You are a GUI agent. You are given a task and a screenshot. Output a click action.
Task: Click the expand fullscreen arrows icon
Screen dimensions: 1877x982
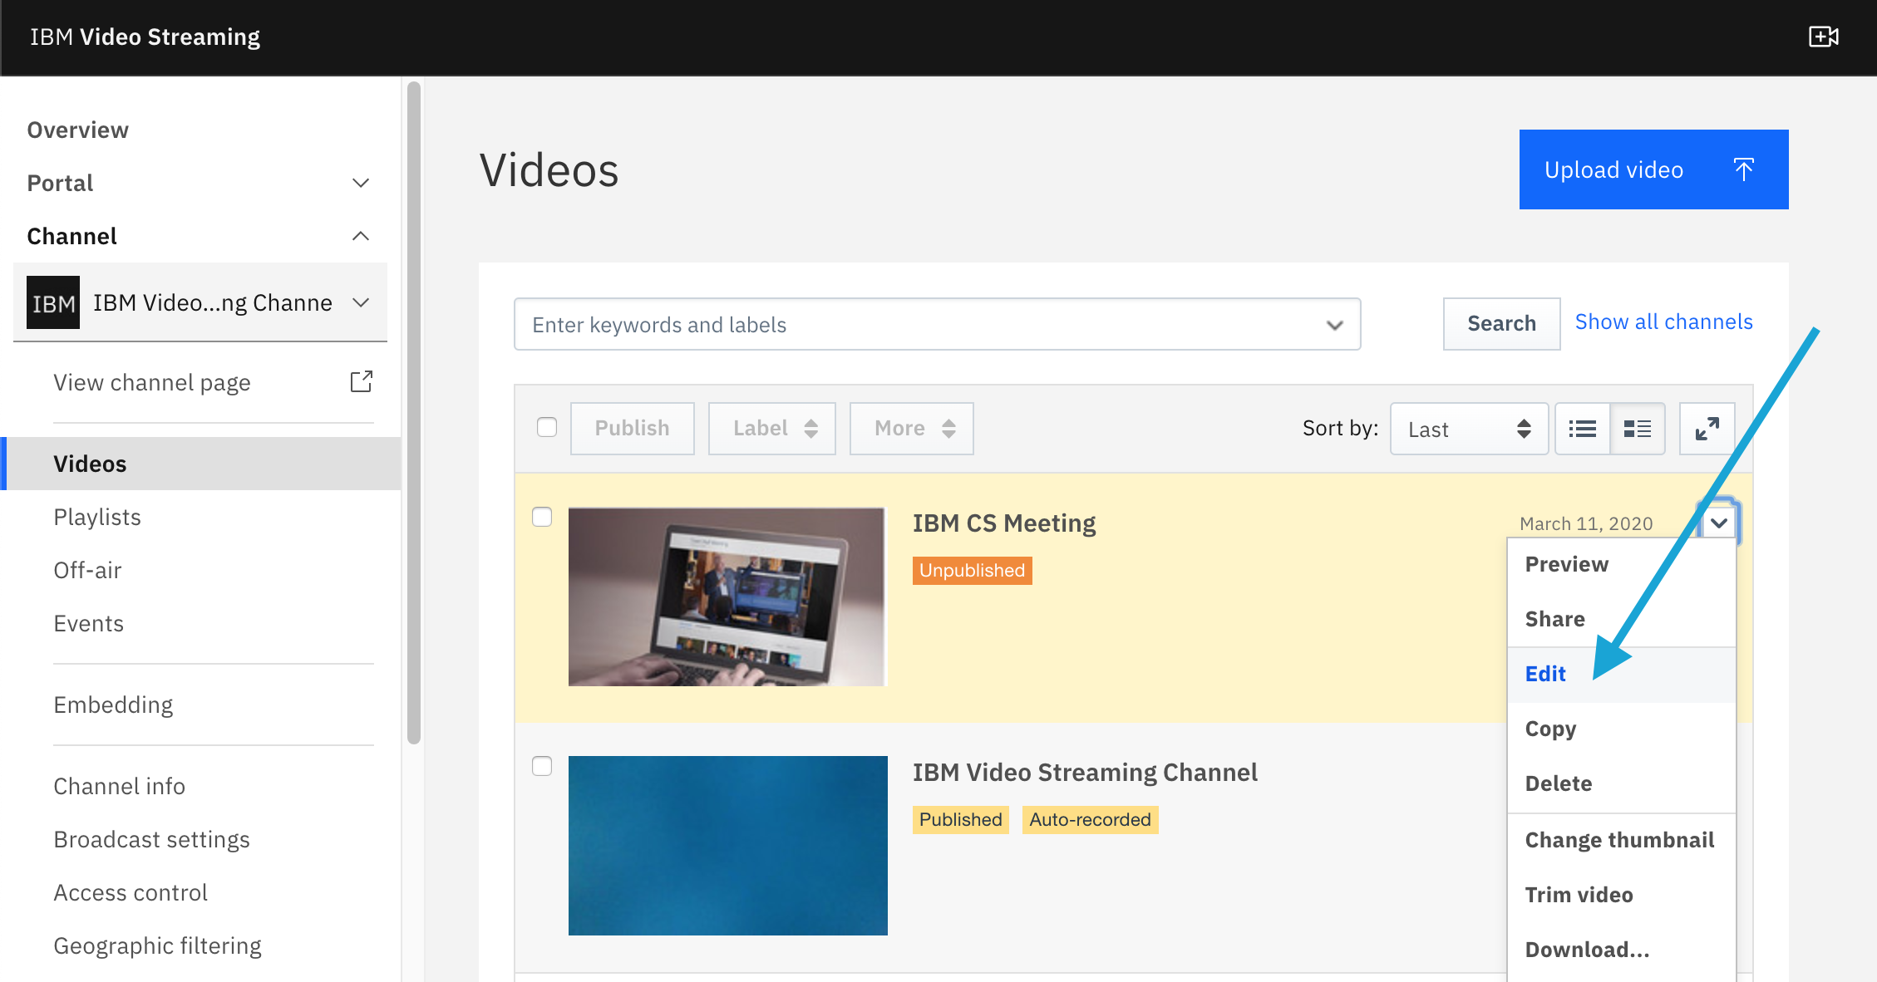[x=1707, y=429]
